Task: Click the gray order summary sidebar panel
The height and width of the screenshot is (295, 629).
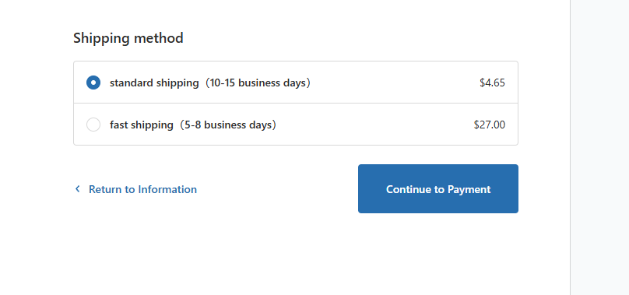Action: click(x=599, y=147)
